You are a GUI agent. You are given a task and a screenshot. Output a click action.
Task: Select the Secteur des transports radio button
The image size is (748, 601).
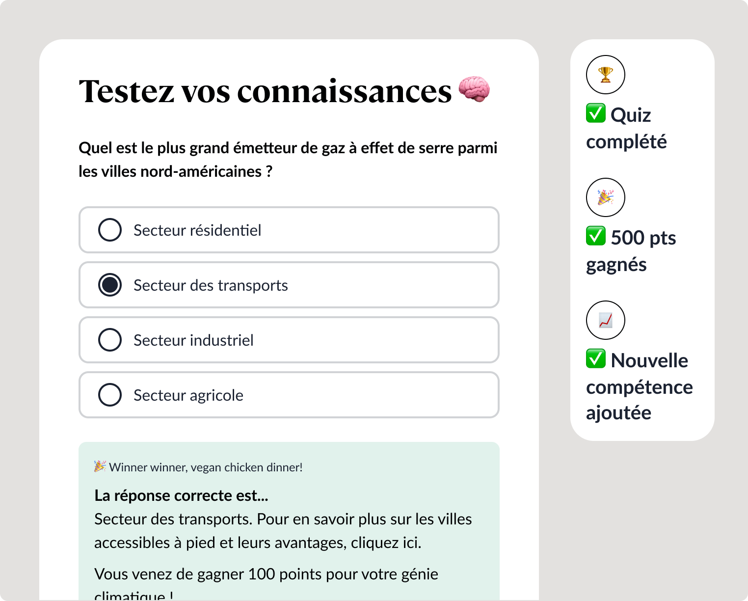point(110,285)
